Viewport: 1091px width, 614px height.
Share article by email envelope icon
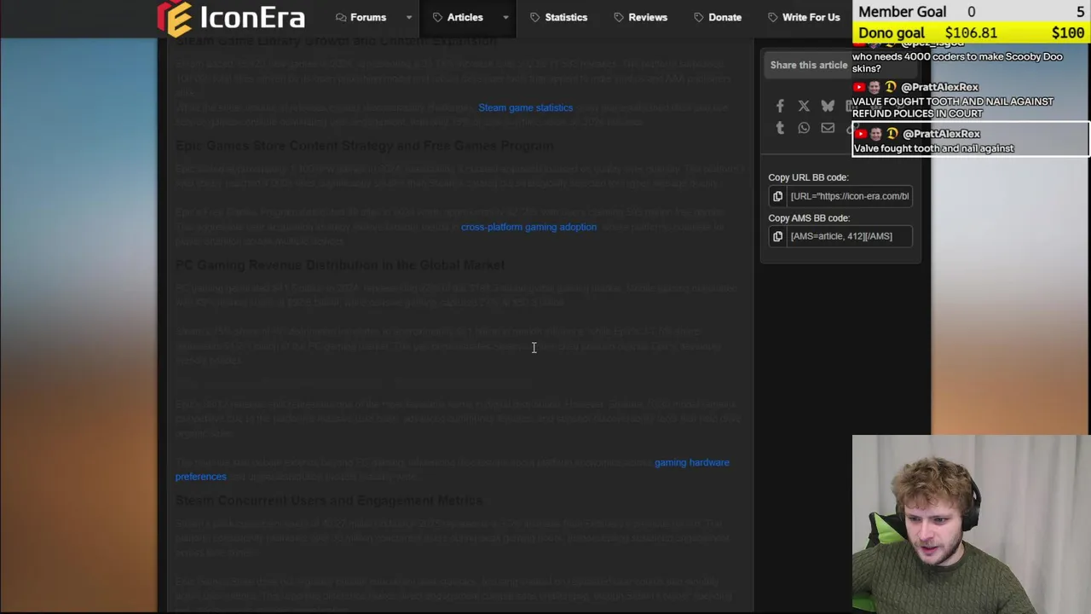pyautogui.click(x=828, y=128)
